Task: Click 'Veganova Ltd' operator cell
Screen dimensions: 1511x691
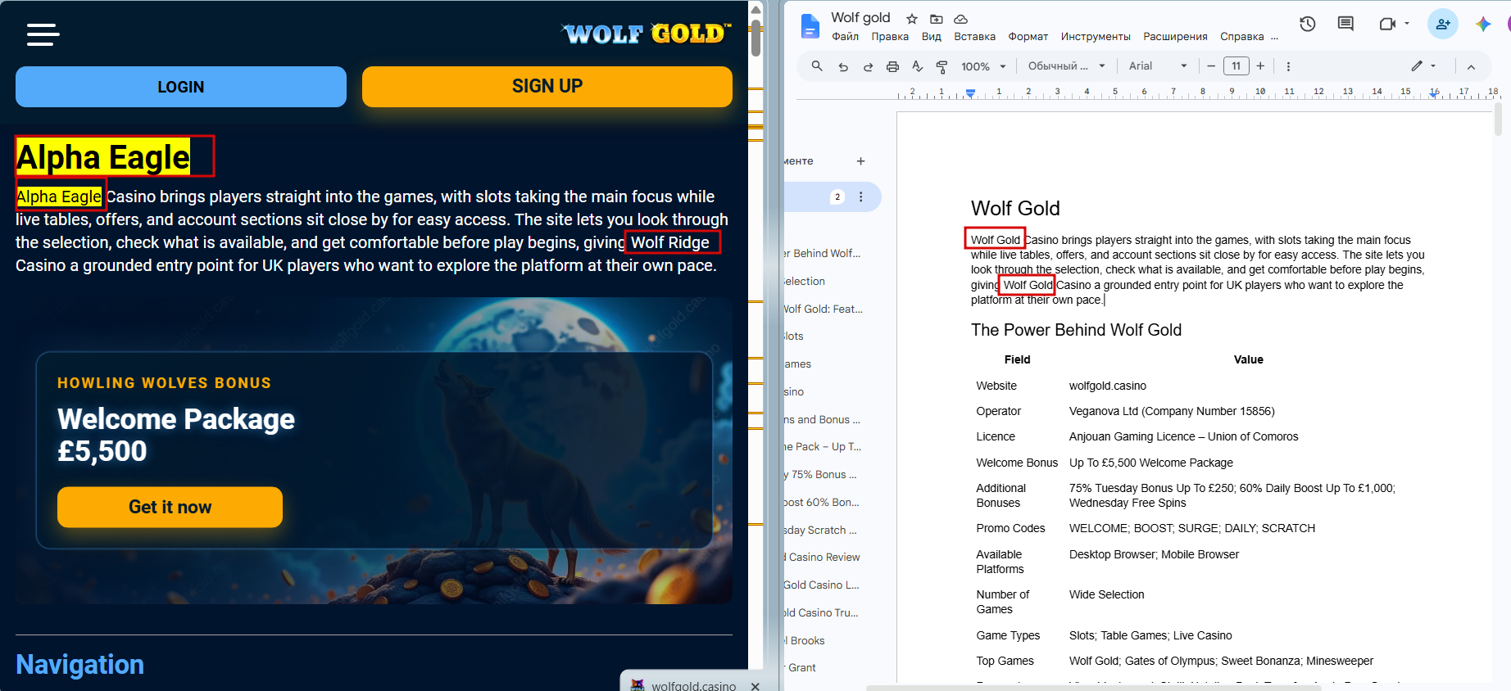Action: (1172, 412)
